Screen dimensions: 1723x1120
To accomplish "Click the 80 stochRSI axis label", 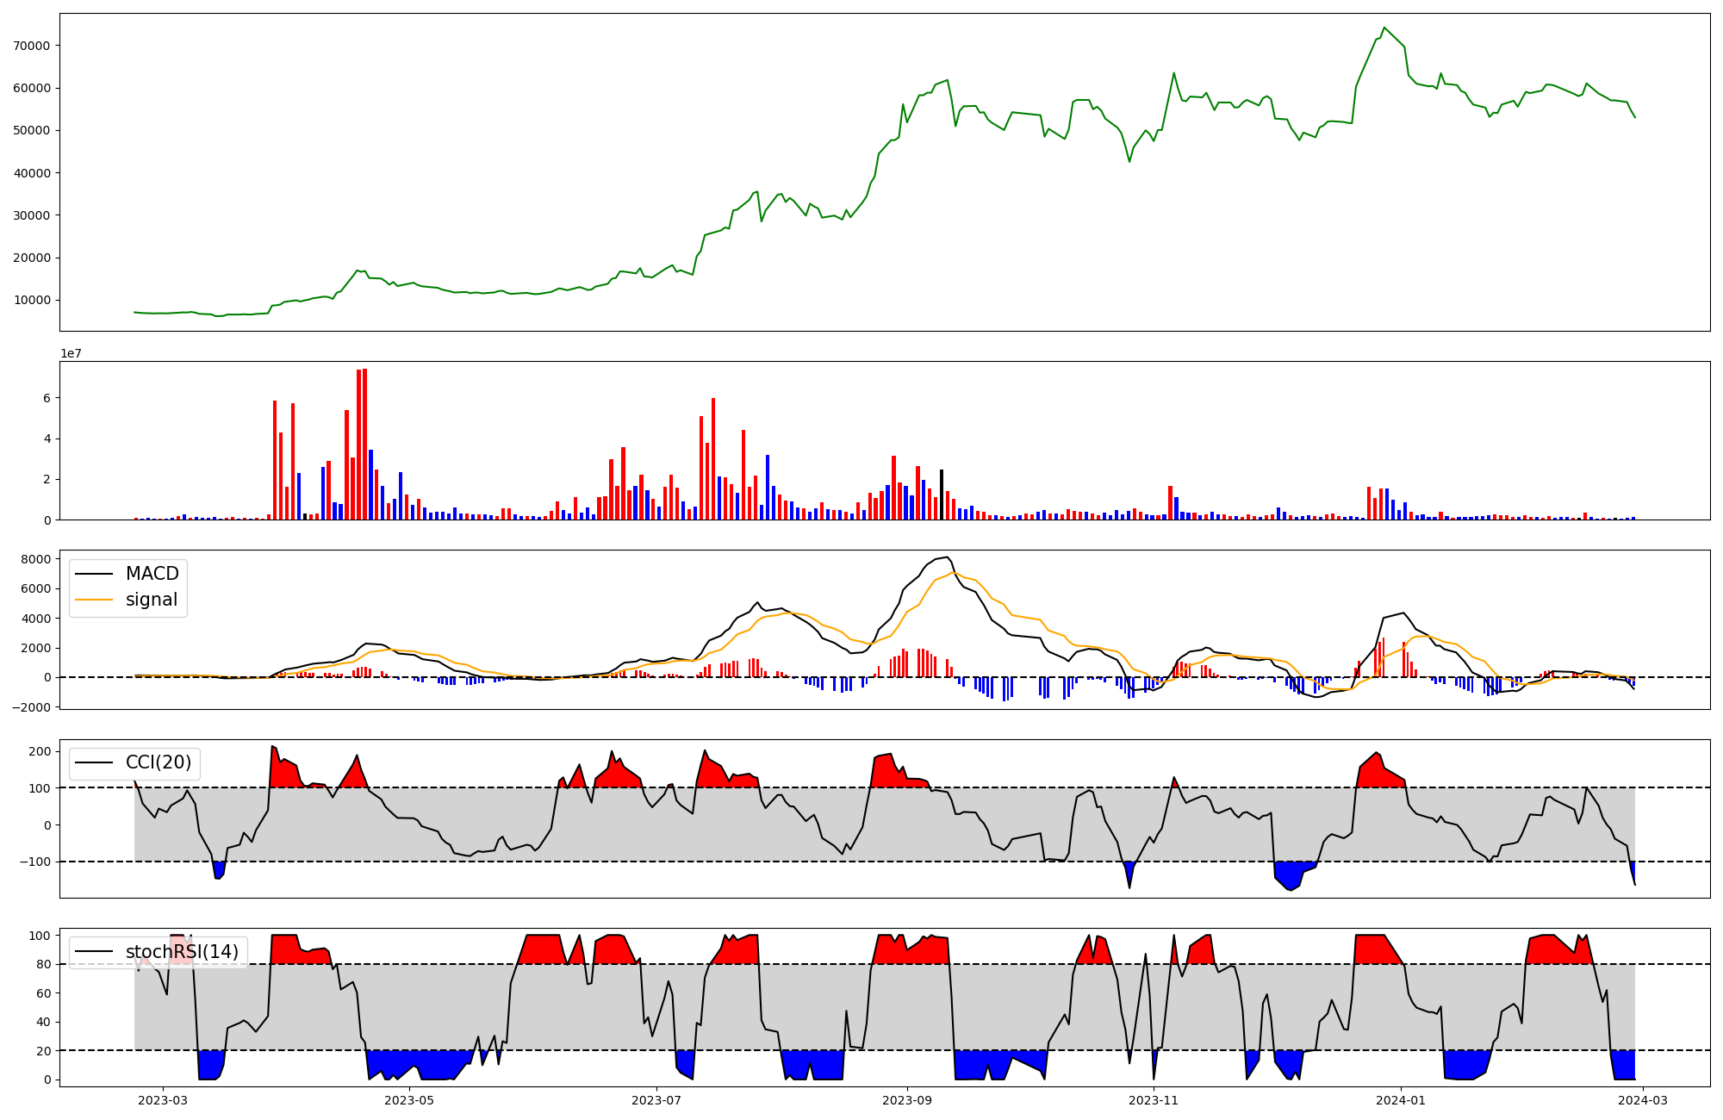I will coord(45,964).
